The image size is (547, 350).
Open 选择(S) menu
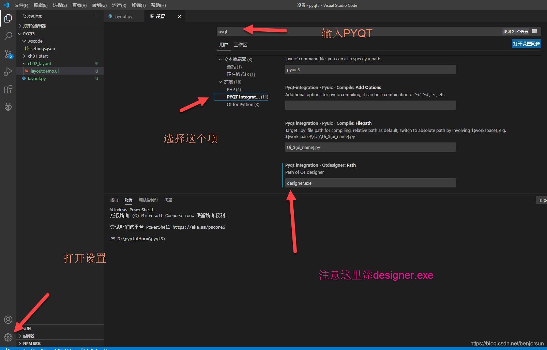pyautogui.click(x=60, y=5)
